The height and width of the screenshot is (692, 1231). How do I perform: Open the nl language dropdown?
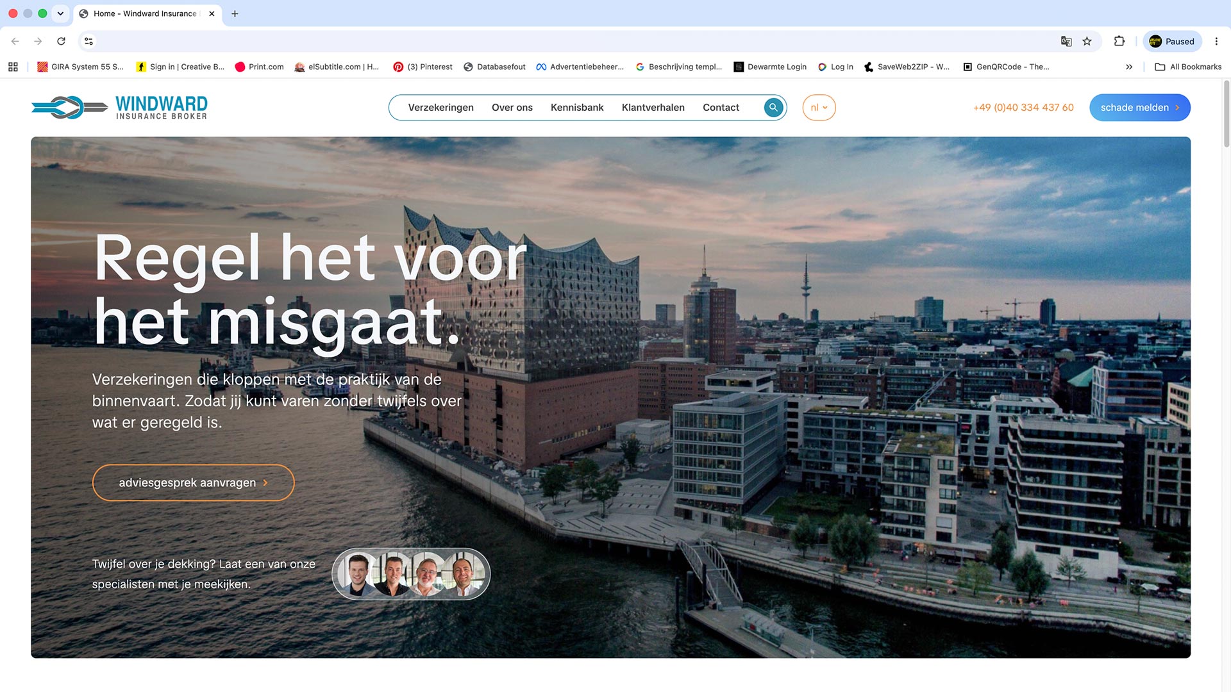click(819, 108)
